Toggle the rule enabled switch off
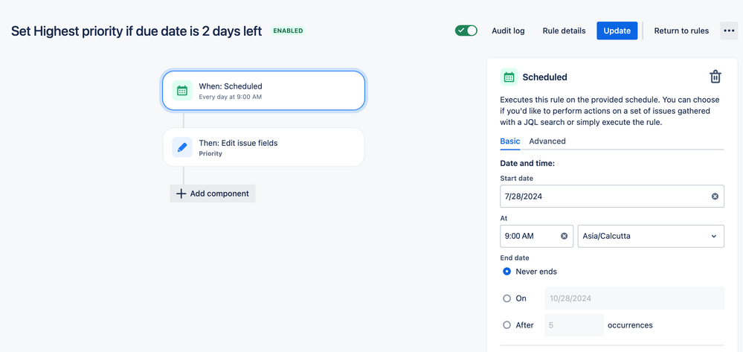 click(466, 31)
